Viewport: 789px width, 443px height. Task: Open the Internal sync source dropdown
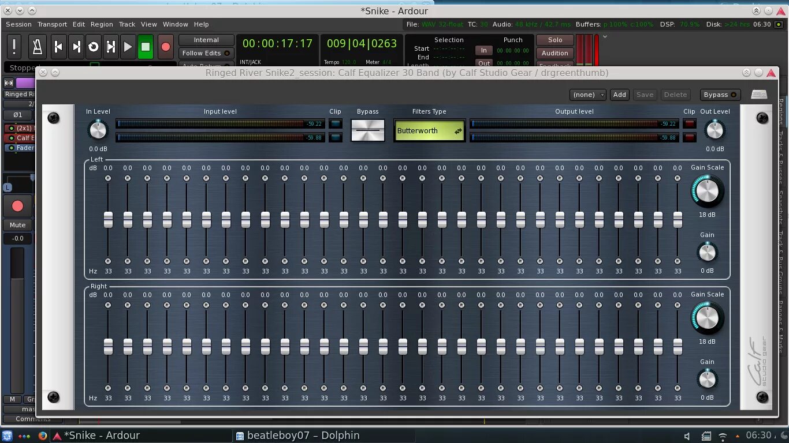pos(206,40)
